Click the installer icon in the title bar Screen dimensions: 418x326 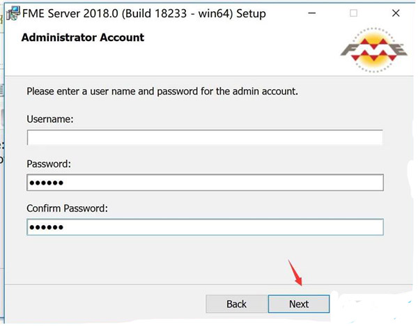point(10,13)
